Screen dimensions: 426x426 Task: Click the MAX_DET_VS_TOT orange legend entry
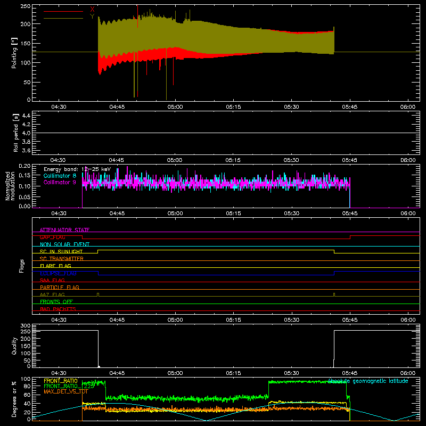click(x=66, y=391)
